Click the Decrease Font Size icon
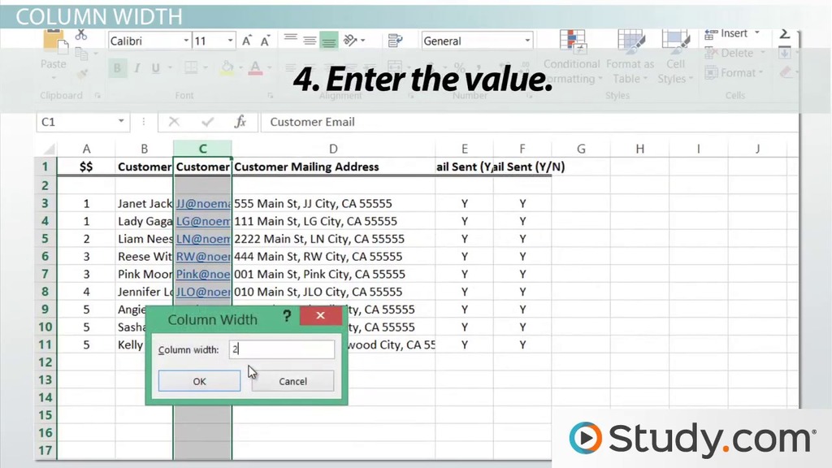The height and width of the screenshot is (468, 832). [266, 41]
